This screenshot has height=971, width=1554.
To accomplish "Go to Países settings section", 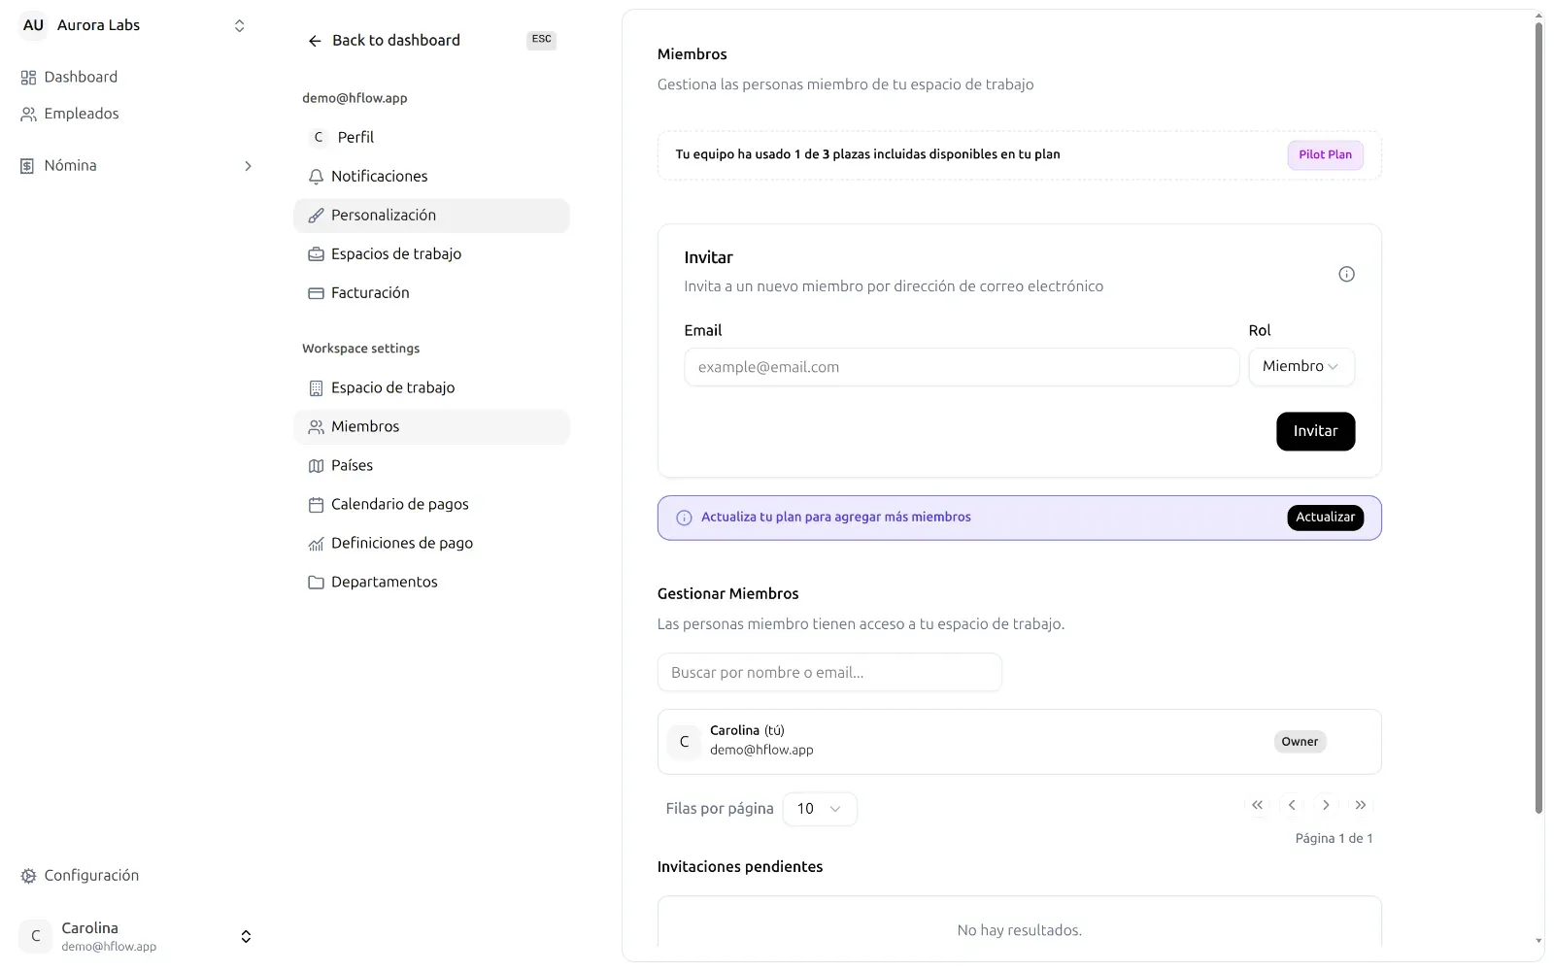I will tap(431, 466).
